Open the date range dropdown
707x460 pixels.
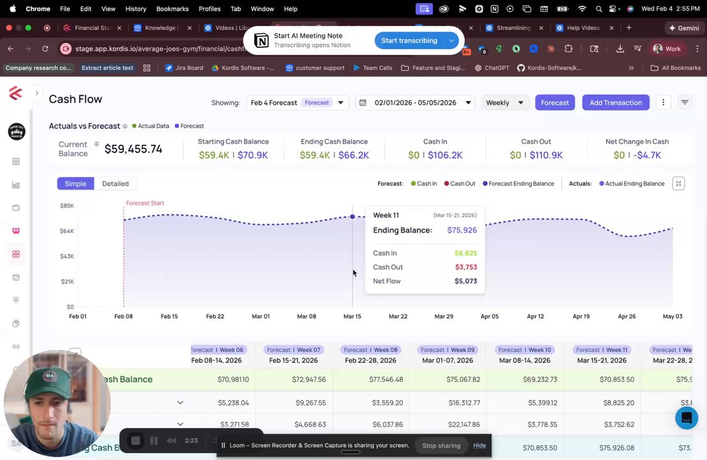[415, 103]
